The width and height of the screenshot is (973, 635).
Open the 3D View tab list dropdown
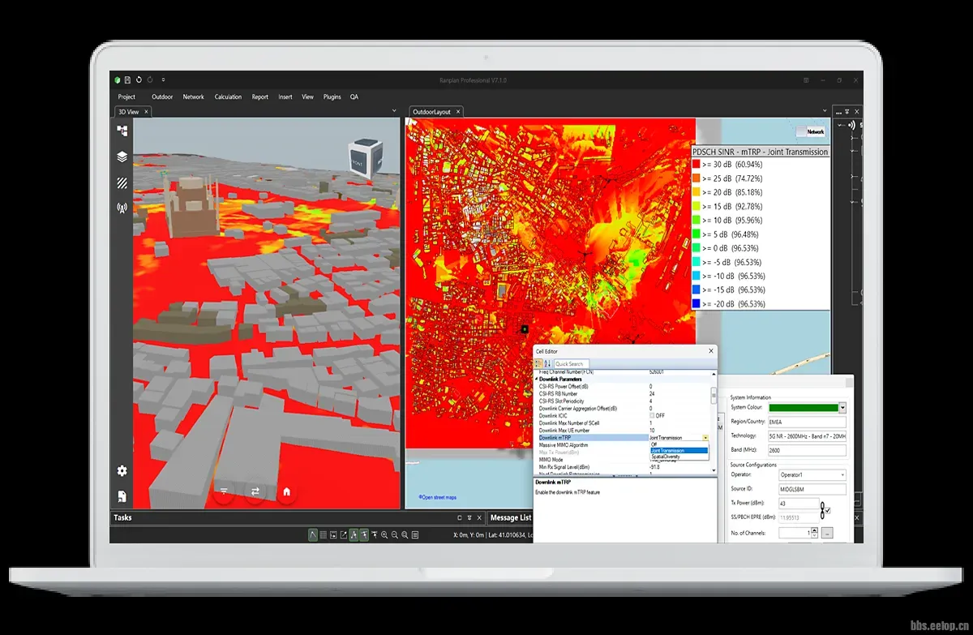[394, 111]
